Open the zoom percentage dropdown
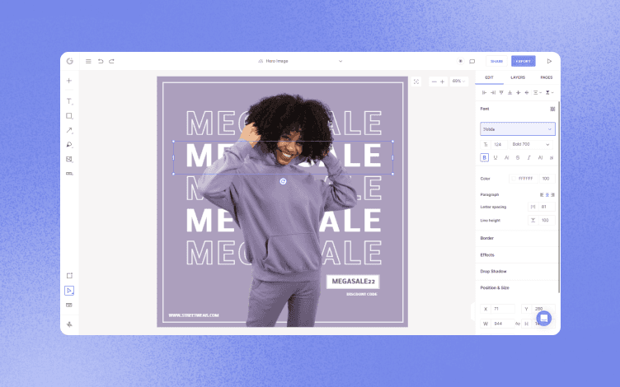This screenshot has width=620, height=387. [x=459, y=82]
